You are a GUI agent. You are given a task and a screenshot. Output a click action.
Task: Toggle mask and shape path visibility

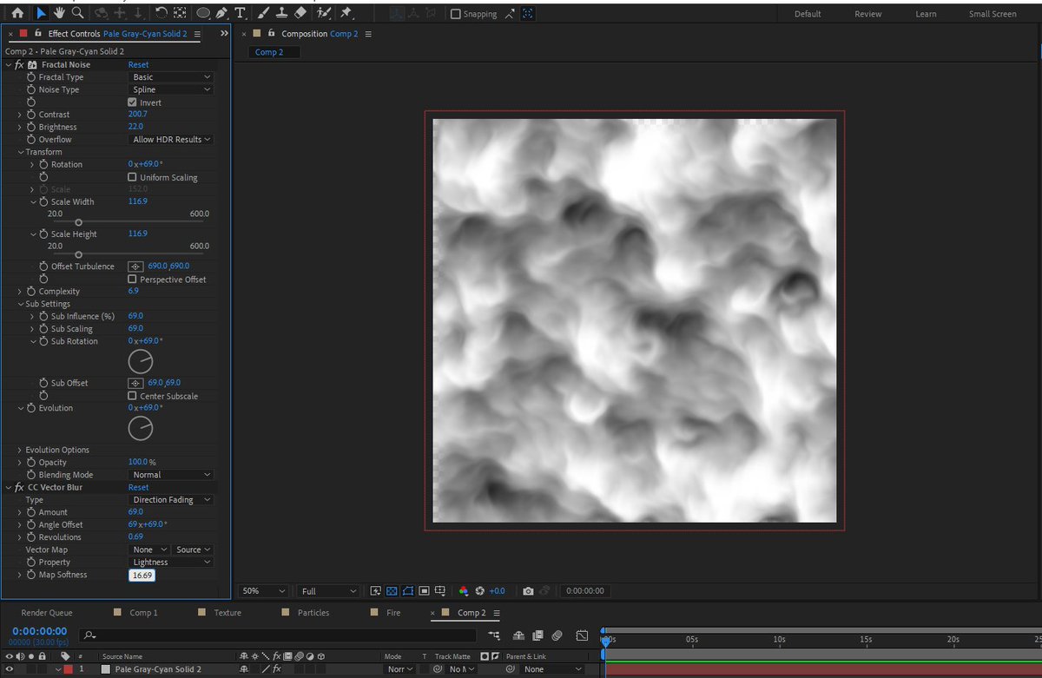click(408, 591)
